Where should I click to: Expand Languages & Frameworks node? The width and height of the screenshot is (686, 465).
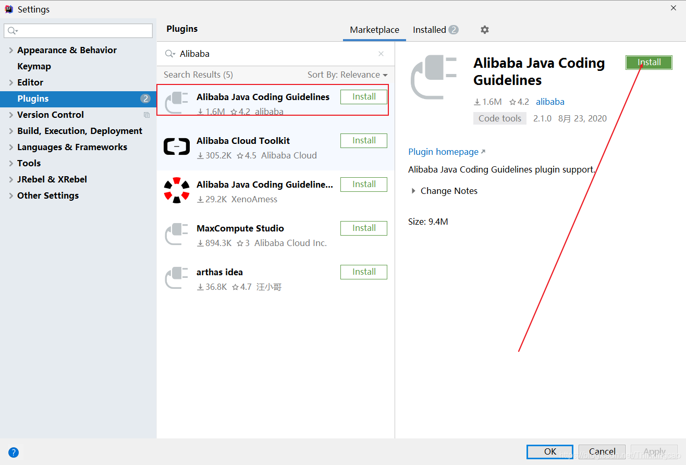(11, 147)
